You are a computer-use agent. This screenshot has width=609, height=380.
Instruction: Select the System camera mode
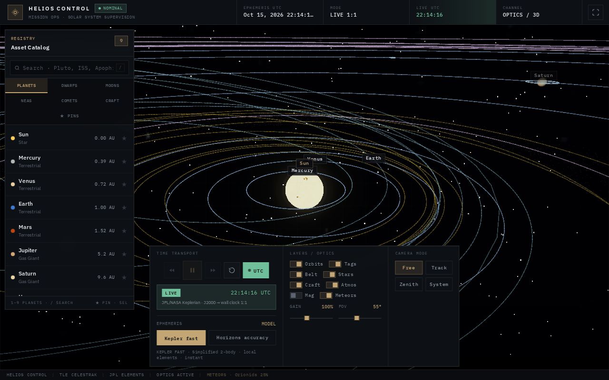click(x=439, y=285)
